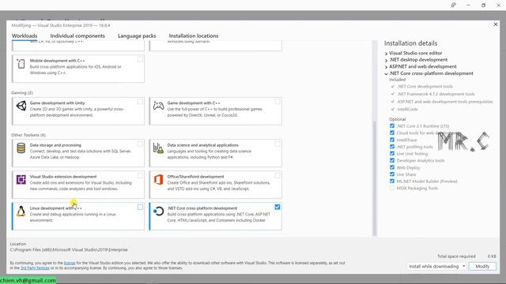Viewport: 506px width, 284px height.
Task: Check Office/SharePoint development workload
Action: click(278, 175)
